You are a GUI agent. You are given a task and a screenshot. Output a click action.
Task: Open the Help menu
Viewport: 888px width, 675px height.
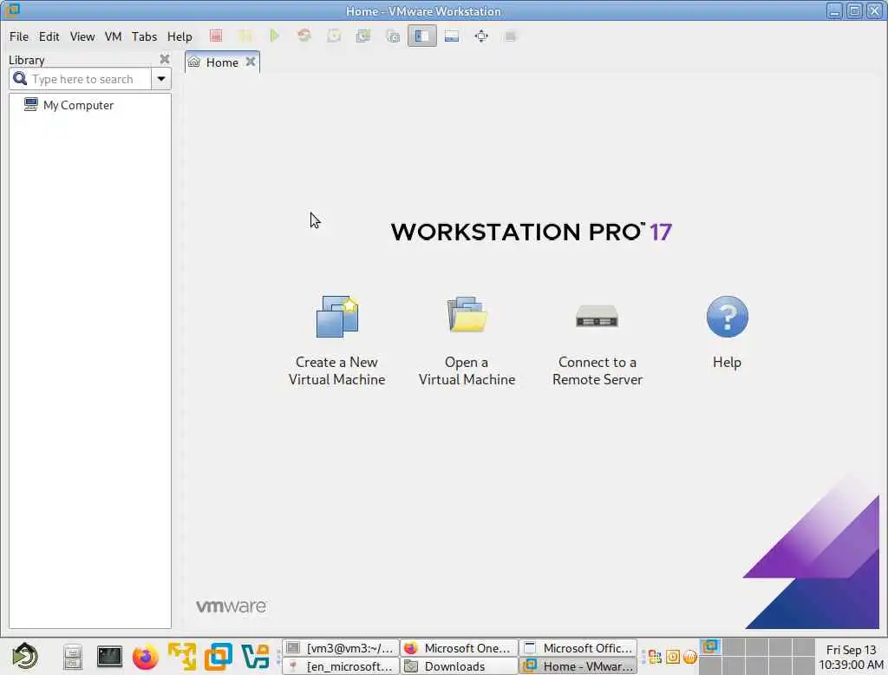[180, 36]
